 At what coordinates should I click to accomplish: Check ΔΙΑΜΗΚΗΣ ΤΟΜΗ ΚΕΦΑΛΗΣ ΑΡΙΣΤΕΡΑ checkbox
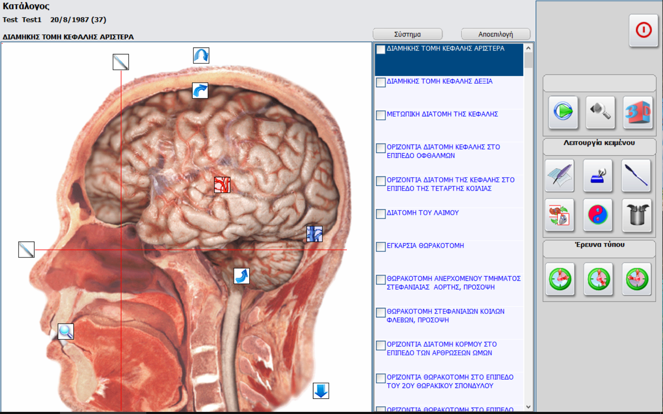click(381, 50)
